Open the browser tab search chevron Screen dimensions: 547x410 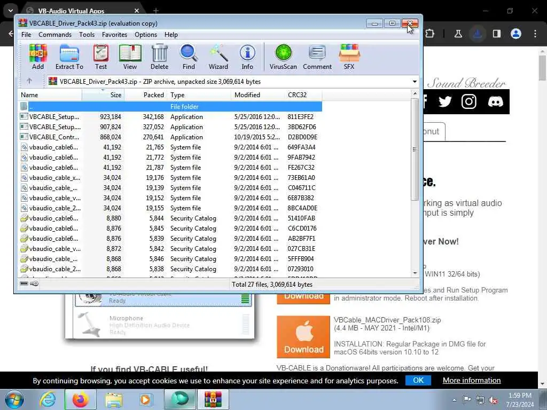(11, 11)
